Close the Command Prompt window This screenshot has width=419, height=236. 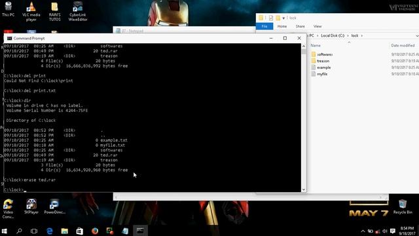[299, 38]
